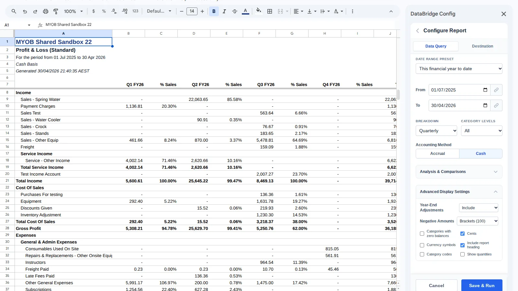Open calendar picker for From date

(x=485, y=90)
